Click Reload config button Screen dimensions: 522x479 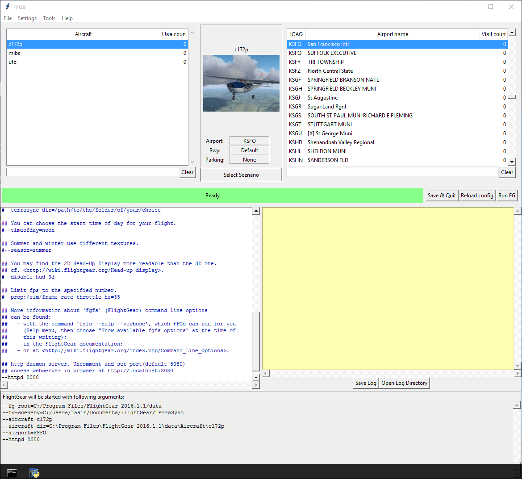tap(477, 196)
